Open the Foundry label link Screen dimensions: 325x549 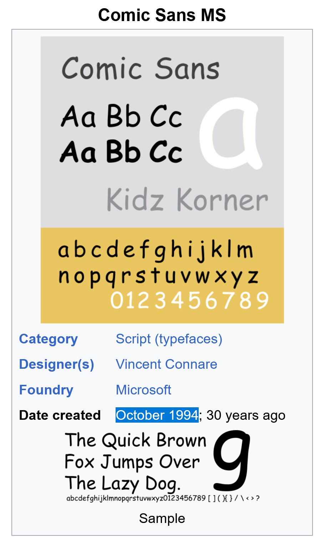pyautogui.click(x=46, y=390)
